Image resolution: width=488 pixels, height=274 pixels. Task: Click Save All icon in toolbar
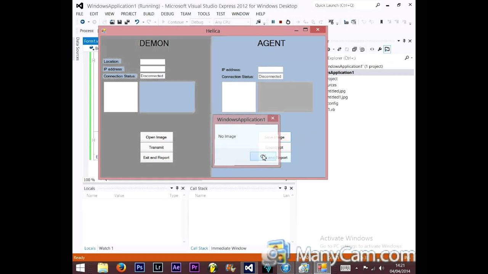(127, 22)
